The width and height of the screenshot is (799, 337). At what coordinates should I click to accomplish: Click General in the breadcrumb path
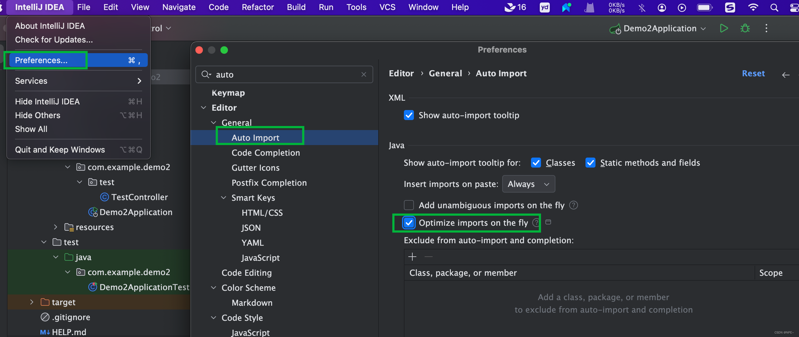click(x=445, y=73)
